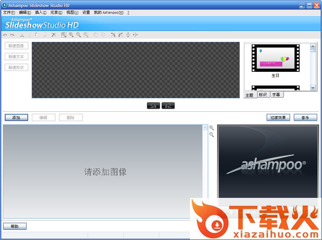Image resolution: width=322 pixels, height=240 pixels.
Task: Click the redo arrow in toolbar
Action: [12, 35]
